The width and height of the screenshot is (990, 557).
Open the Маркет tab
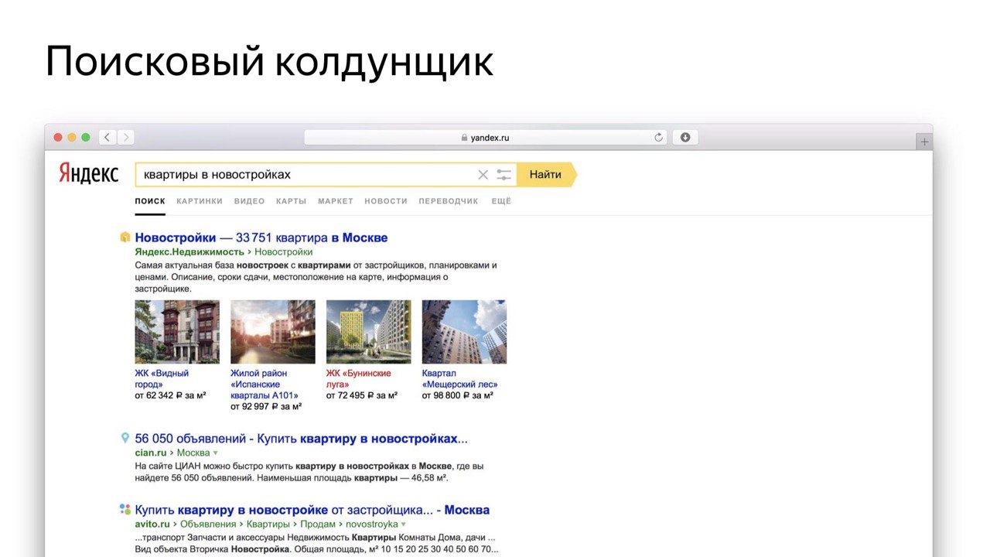point(336,201)
